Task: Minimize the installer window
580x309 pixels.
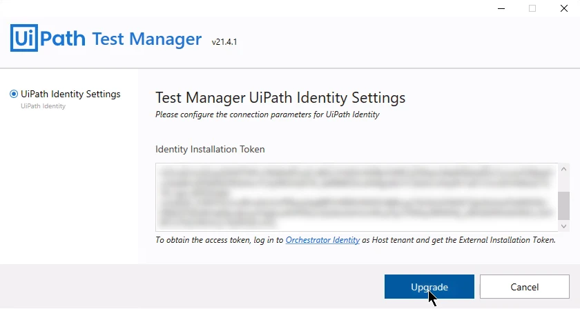Action: click(x=501, y=8)
